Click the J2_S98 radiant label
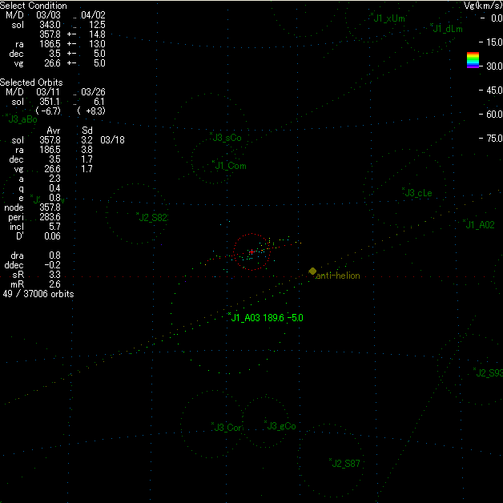This screenshot has width=503, height=503. [489, 373]
